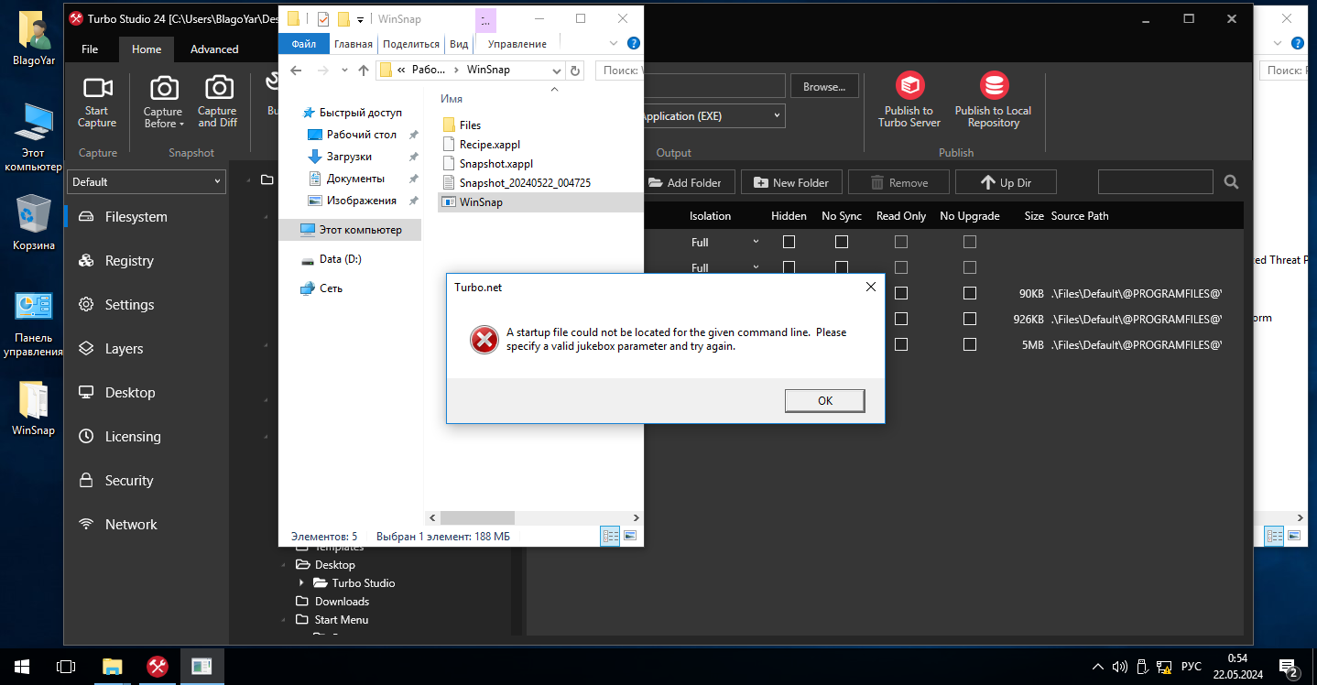Refresh the WinSnap folder in Explorer

(x=575, y=71)
